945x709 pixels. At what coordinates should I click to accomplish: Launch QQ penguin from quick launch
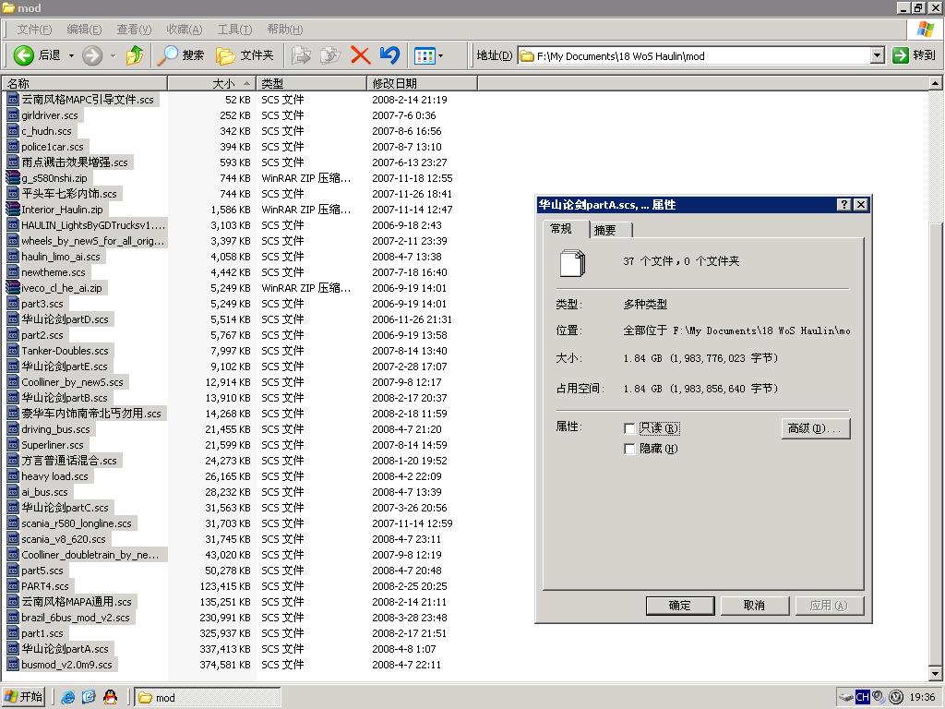click(110, 697)
